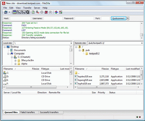Expand the $Recycle.Bin folder node

[x=15, y=60]
